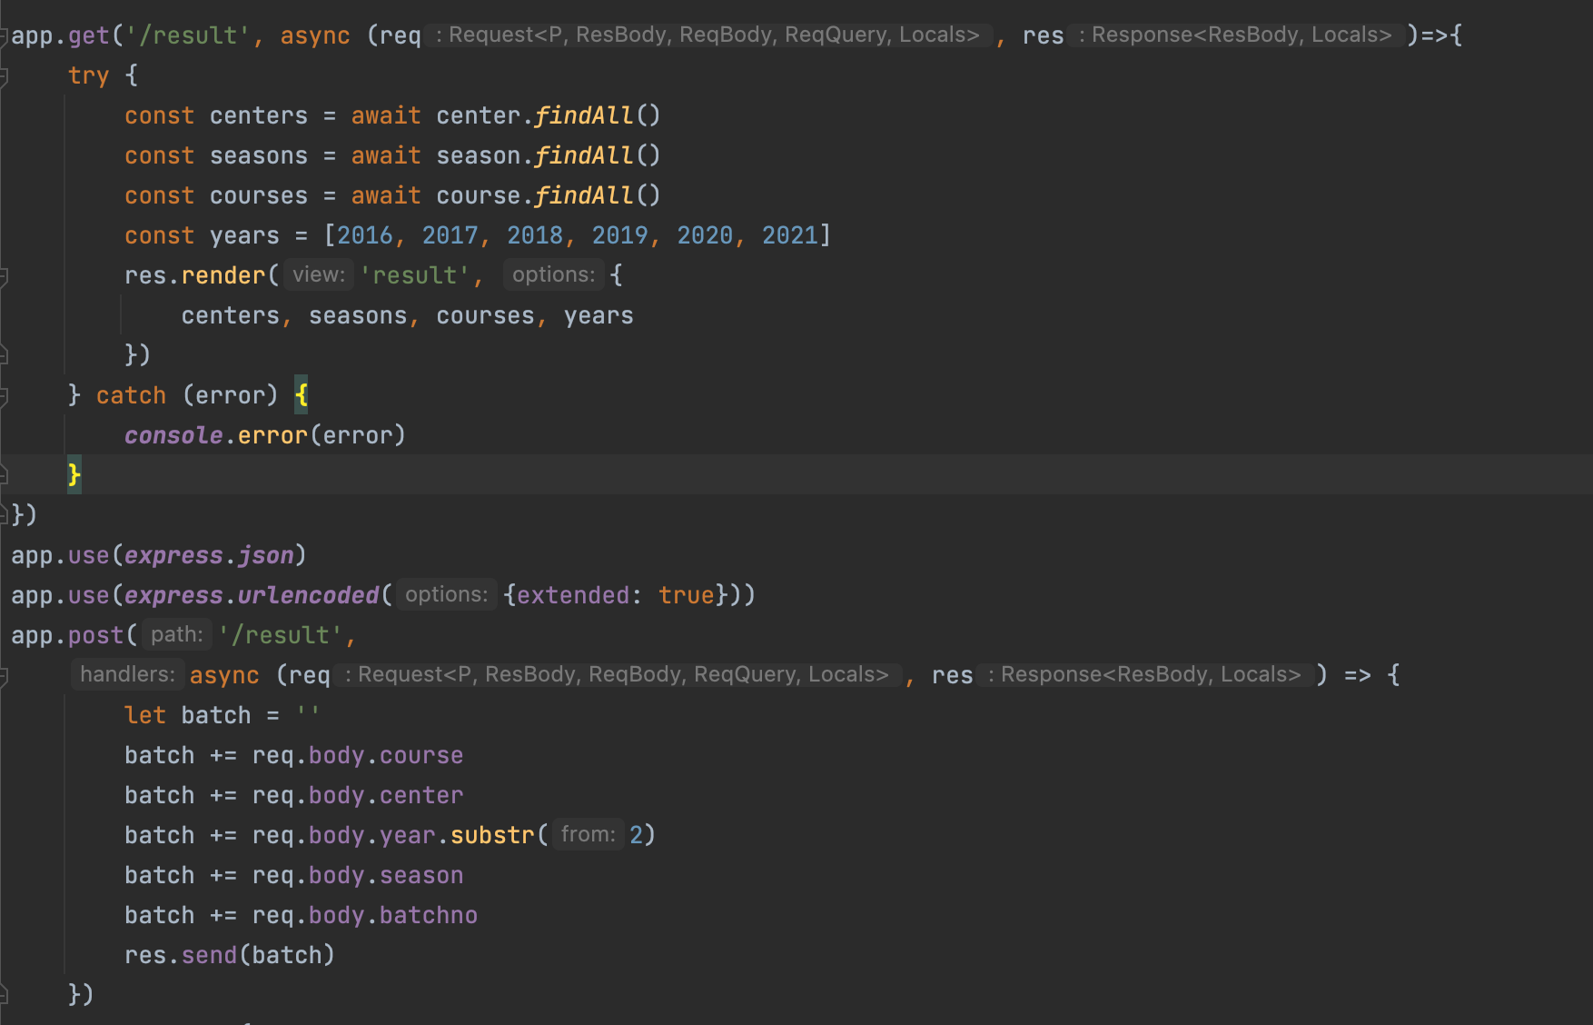Collapse the app.get '/result' function fold marker

coord(5,36)
